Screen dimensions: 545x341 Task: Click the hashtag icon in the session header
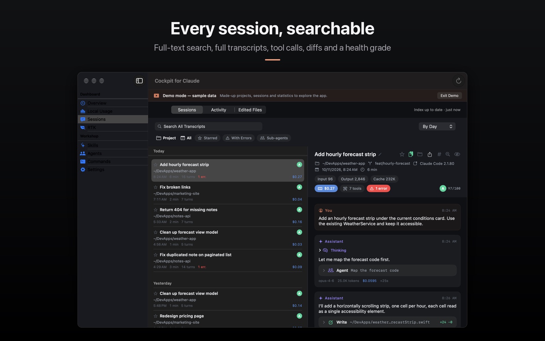[439, 154]
